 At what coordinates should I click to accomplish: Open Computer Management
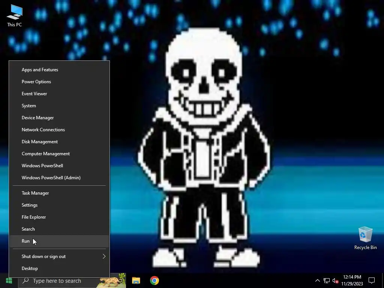pyautogui.click(x=59, y=154)
